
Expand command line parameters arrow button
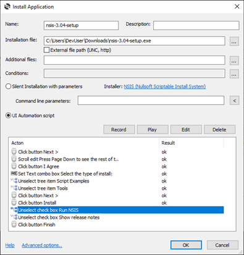point(234,100)
